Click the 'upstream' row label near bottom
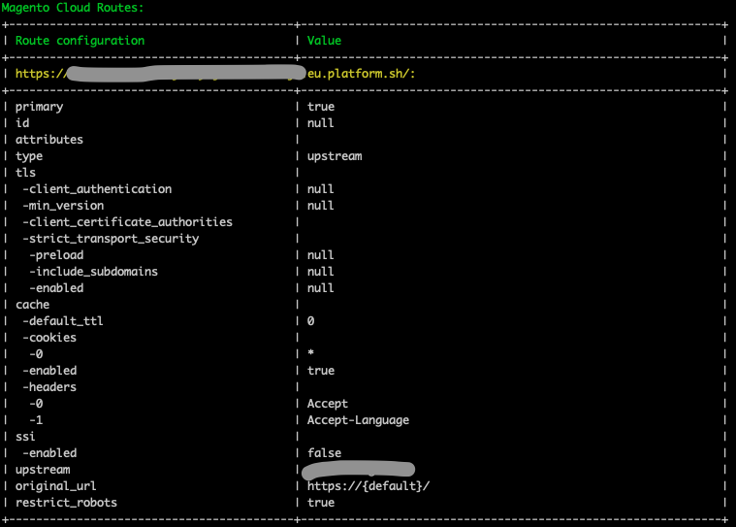 click(43, 470)
